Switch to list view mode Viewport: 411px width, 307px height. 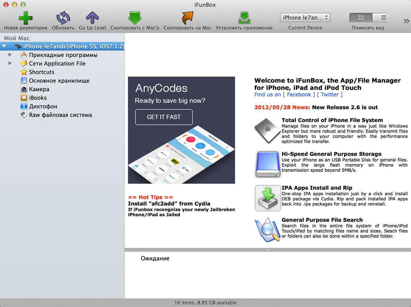(x=383, y=18)
